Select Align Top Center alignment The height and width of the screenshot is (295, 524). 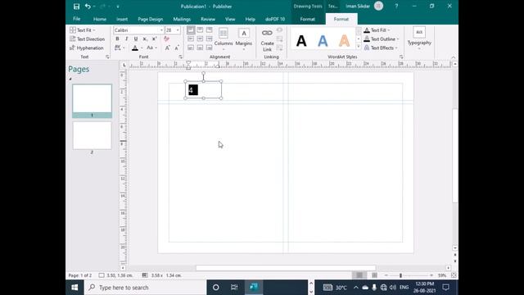(x=200, y=30)
